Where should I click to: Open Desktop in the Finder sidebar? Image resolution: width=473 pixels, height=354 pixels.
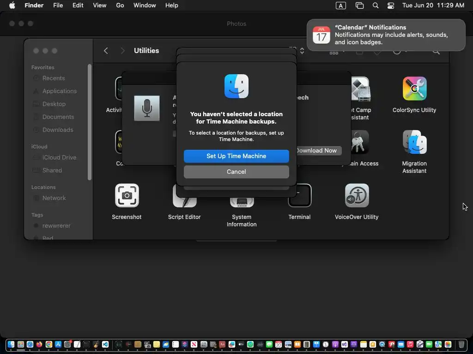tap(54, 104)
